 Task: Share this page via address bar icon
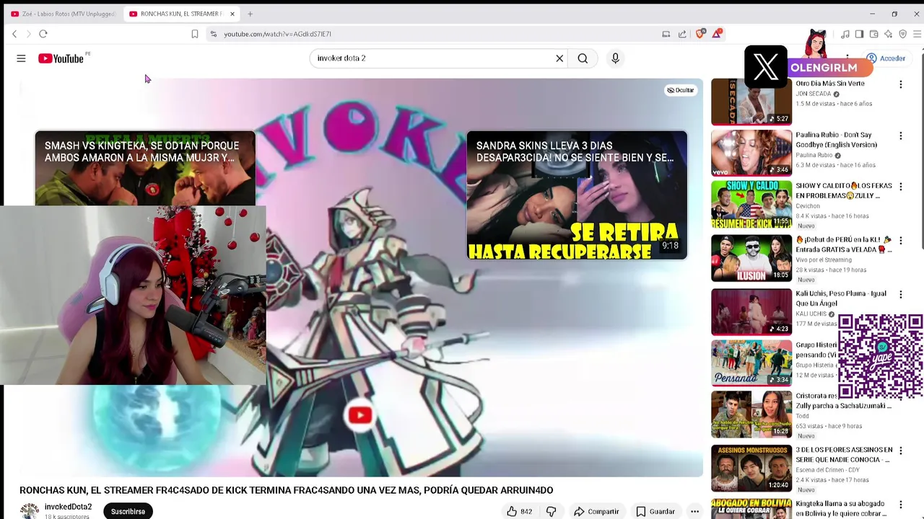click(x=682, y=34)
